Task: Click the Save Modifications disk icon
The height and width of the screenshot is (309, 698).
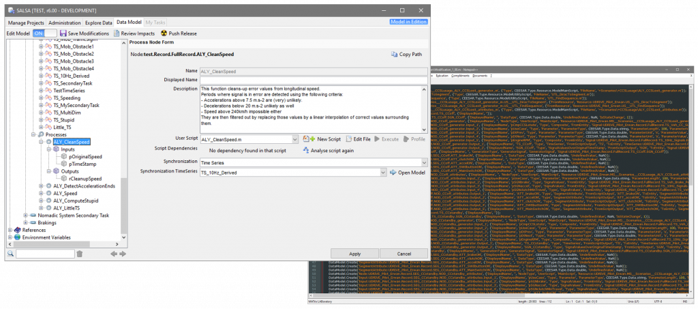Action: pos(63,33)
